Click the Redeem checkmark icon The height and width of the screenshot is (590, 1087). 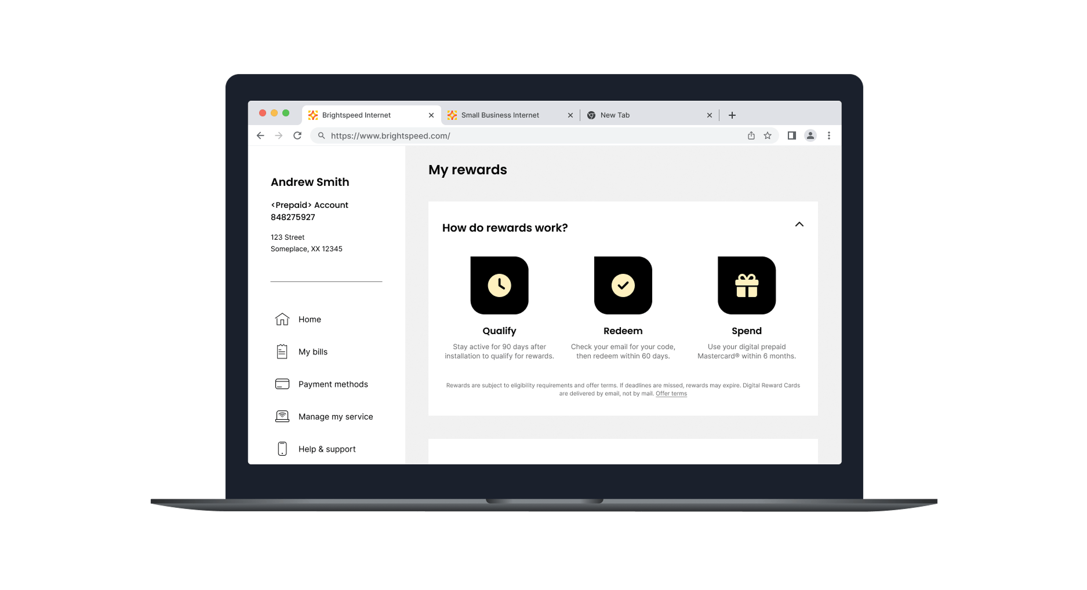coord(623,285)
